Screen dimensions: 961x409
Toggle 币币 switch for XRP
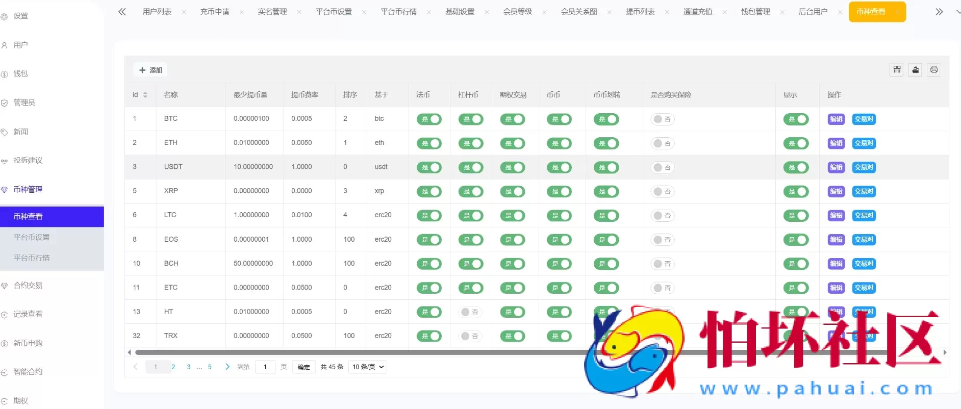pyautogui.click(x=560, y=192)
